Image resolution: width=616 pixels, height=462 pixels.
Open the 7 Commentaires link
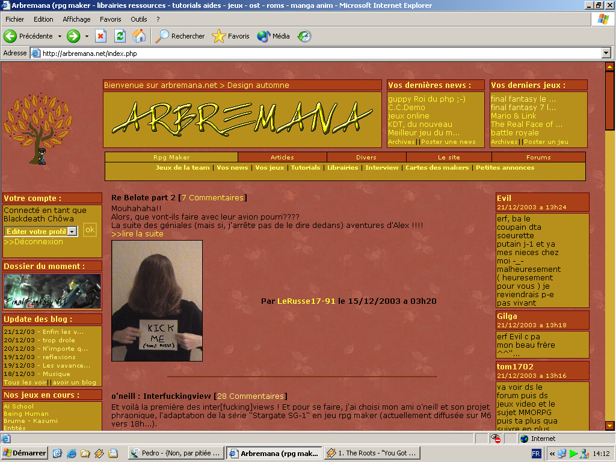click(x=212, y=197)
